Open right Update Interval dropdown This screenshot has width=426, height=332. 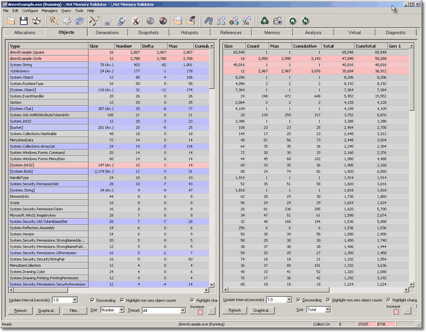(x=289, y=300)
